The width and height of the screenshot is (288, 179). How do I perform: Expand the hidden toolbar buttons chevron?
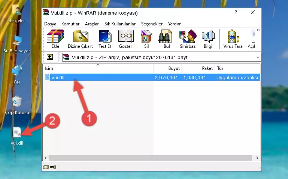tap(258, 30)
